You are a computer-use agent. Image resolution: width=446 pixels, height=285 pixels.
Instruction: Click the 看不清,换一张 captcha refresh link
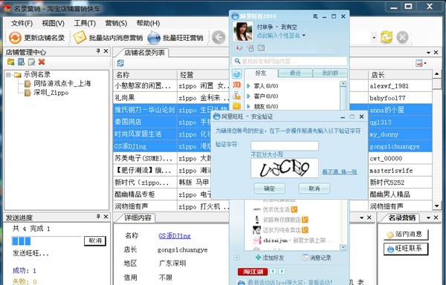point(340,171)
